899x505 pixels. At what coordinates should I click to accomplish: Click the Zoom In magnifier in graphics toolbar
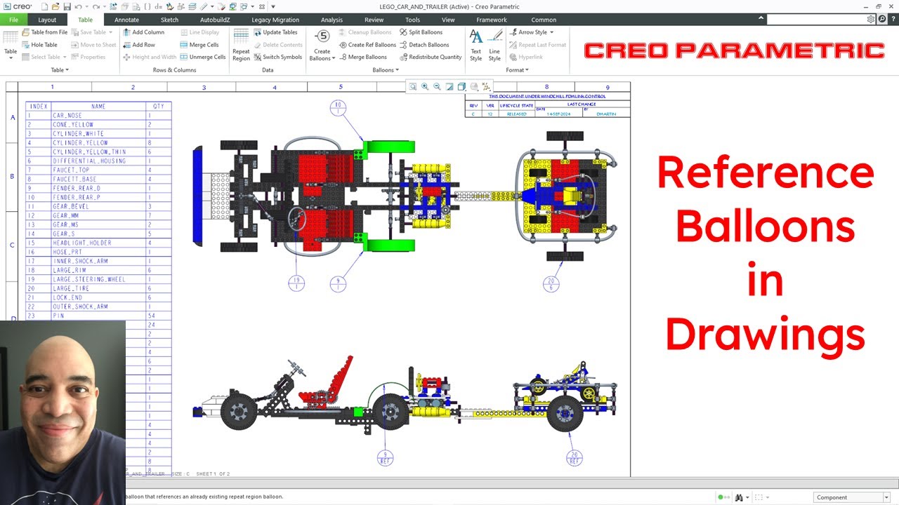pos(425,87)
